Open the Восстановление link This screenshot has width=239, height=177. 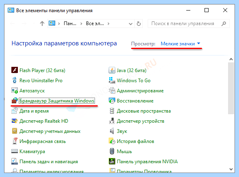click(135, 101)
